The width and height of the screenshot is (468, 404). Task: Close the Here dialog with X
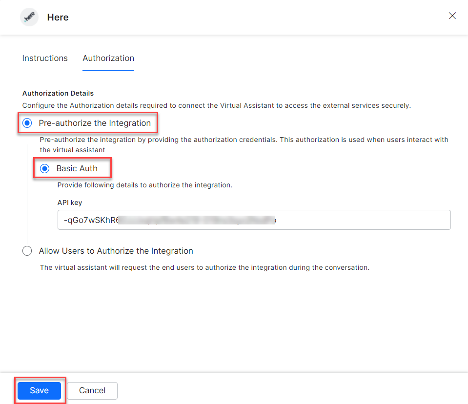(452, 16)
